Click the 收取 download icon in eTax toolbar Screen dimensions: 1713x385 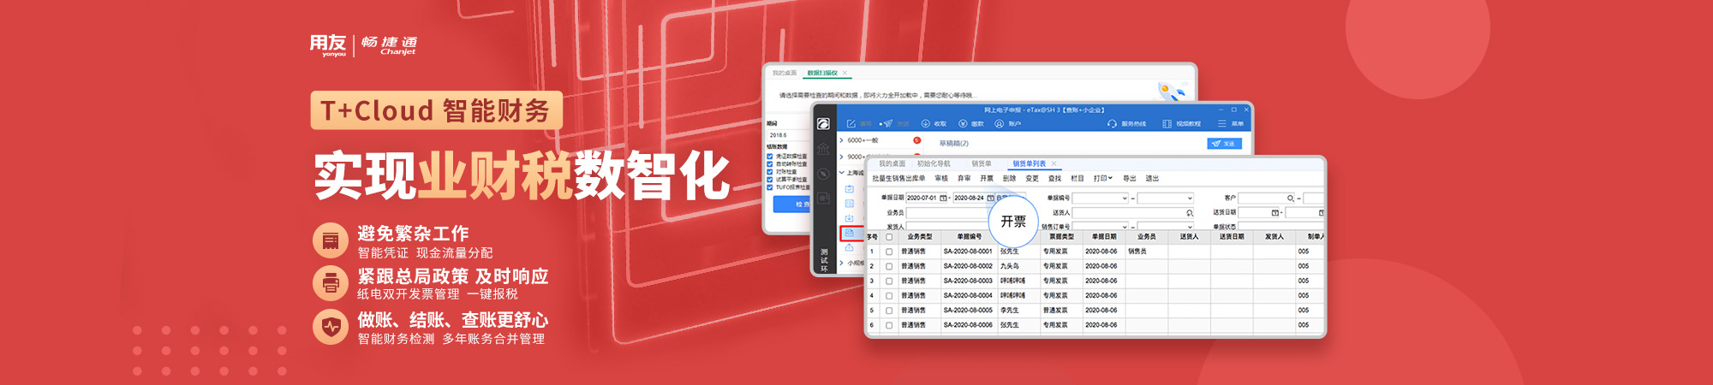(926, 124)
